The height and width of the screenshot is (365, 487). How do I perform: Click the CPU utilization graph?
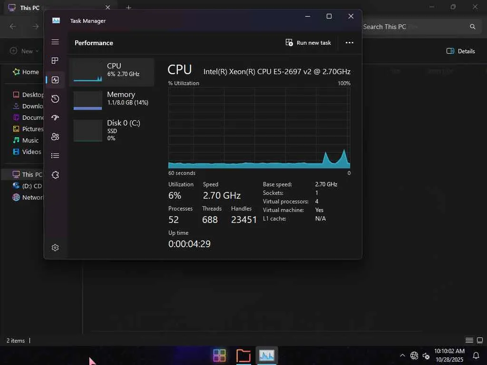click(x=259, y=128)
